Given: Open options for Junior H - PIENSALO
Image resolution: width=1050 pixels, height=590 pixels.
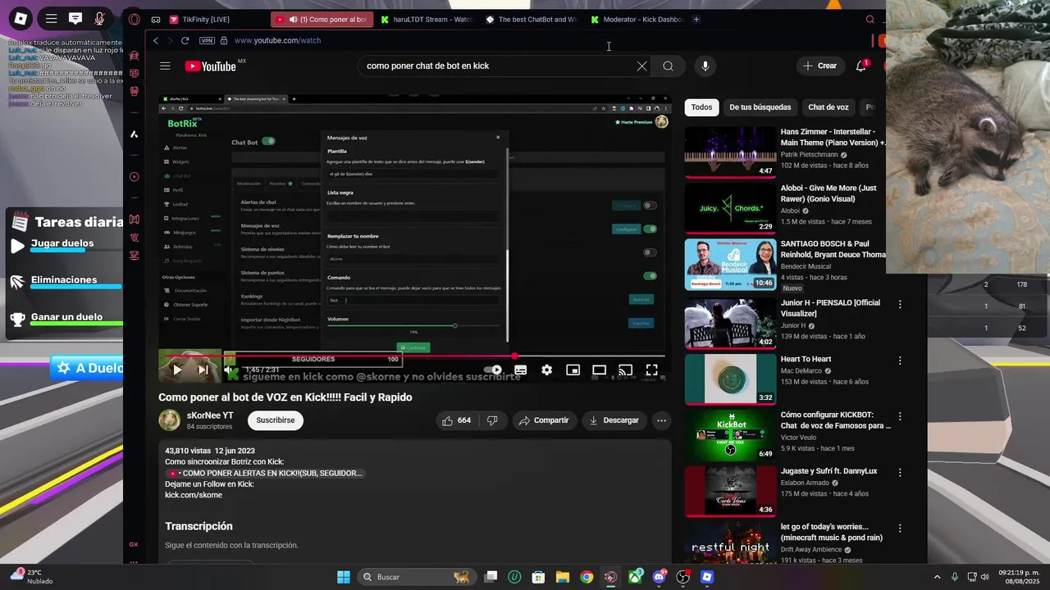Looking at the screenshot, I should pos(900,304).
